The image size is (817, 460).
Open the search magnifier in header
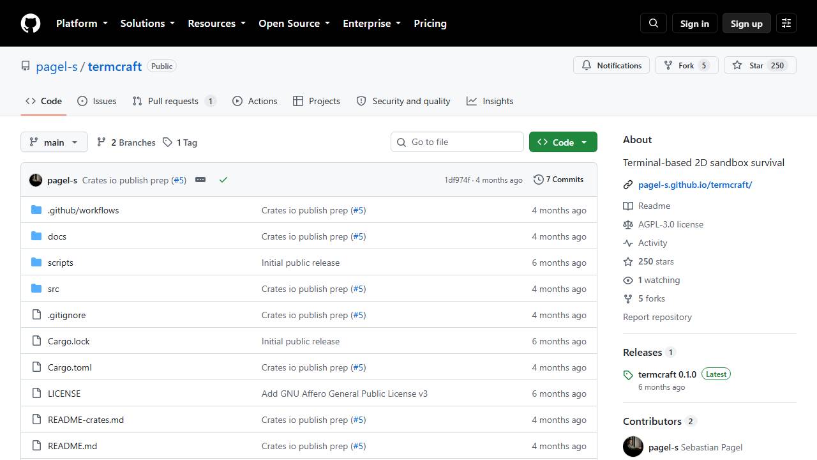pos(654,23)
